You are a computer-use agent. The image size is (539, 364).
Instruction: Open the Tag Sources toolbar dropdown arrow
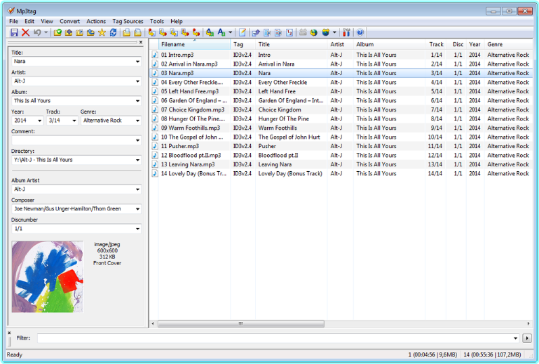pyautogui.click(x=335, y=32)
